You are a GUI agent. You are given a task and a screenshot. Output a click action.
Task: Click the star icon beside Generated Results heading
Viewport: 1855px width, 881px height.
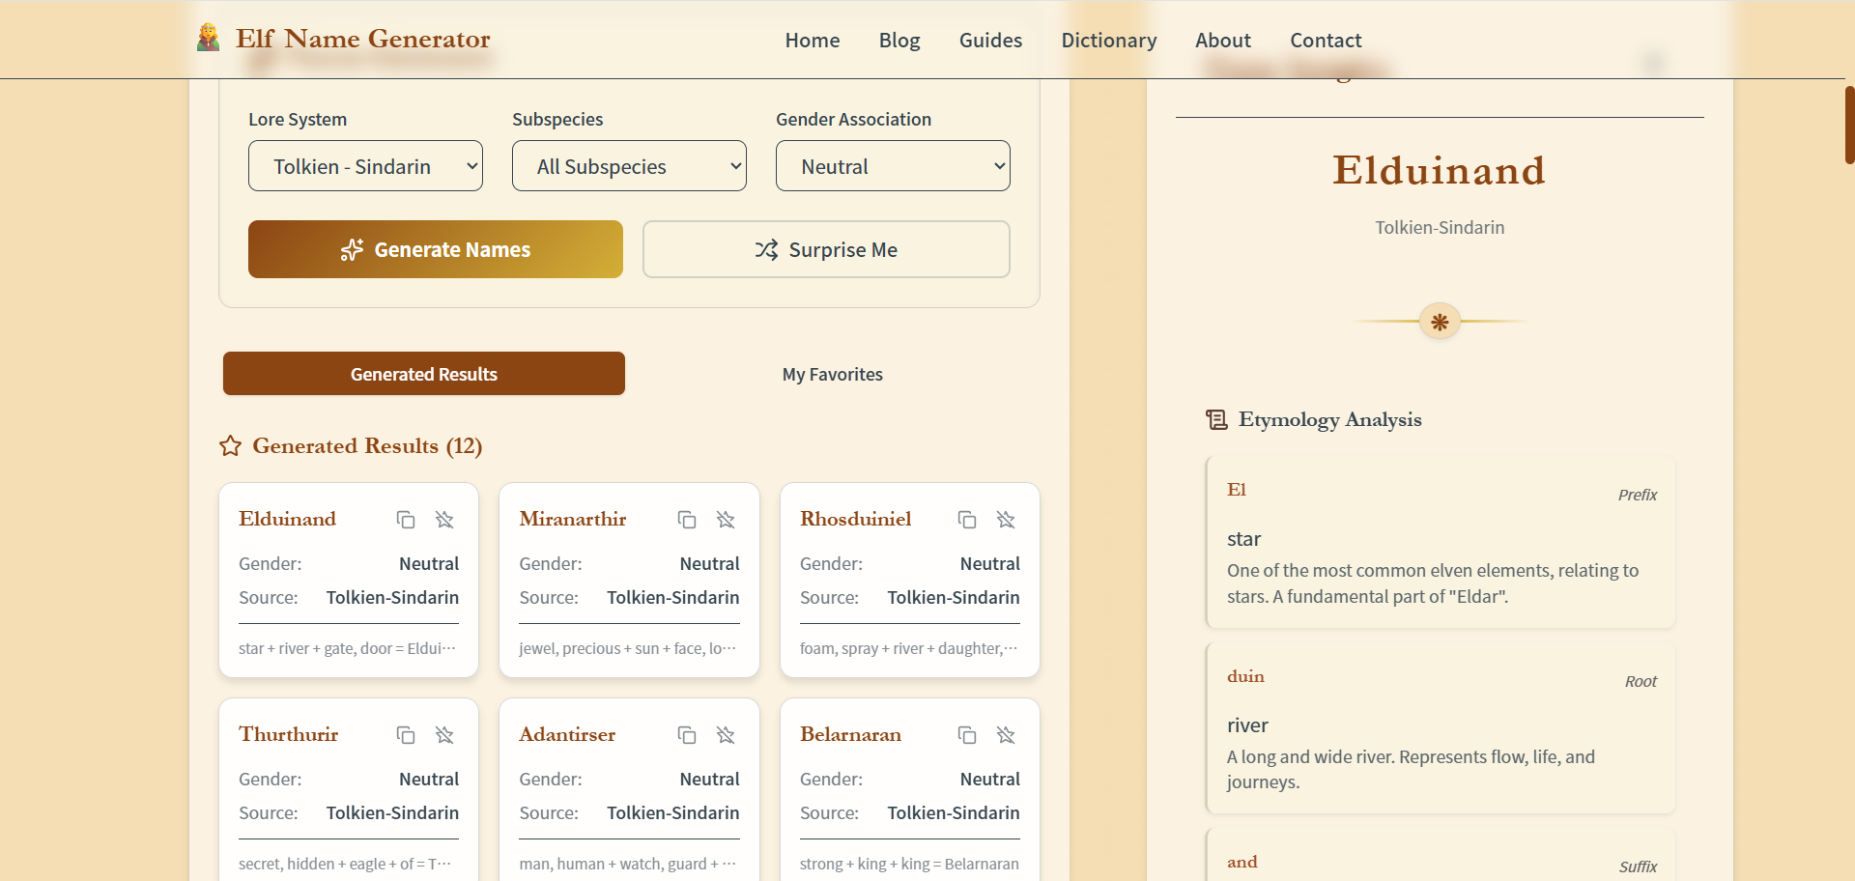pyautogui.click(x=230, y=446)
